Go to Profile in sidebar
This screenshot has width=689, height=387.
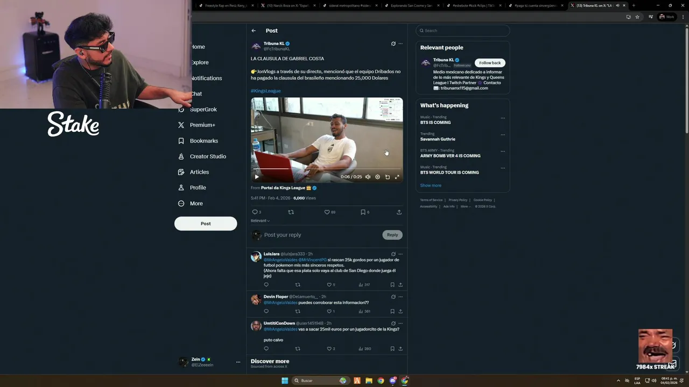click(192, 188)
